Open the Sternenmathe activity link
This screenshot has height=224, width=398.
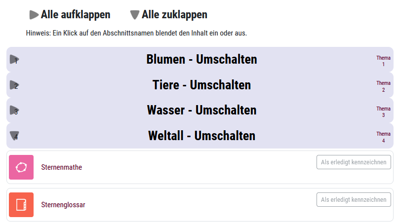(61, 167)
